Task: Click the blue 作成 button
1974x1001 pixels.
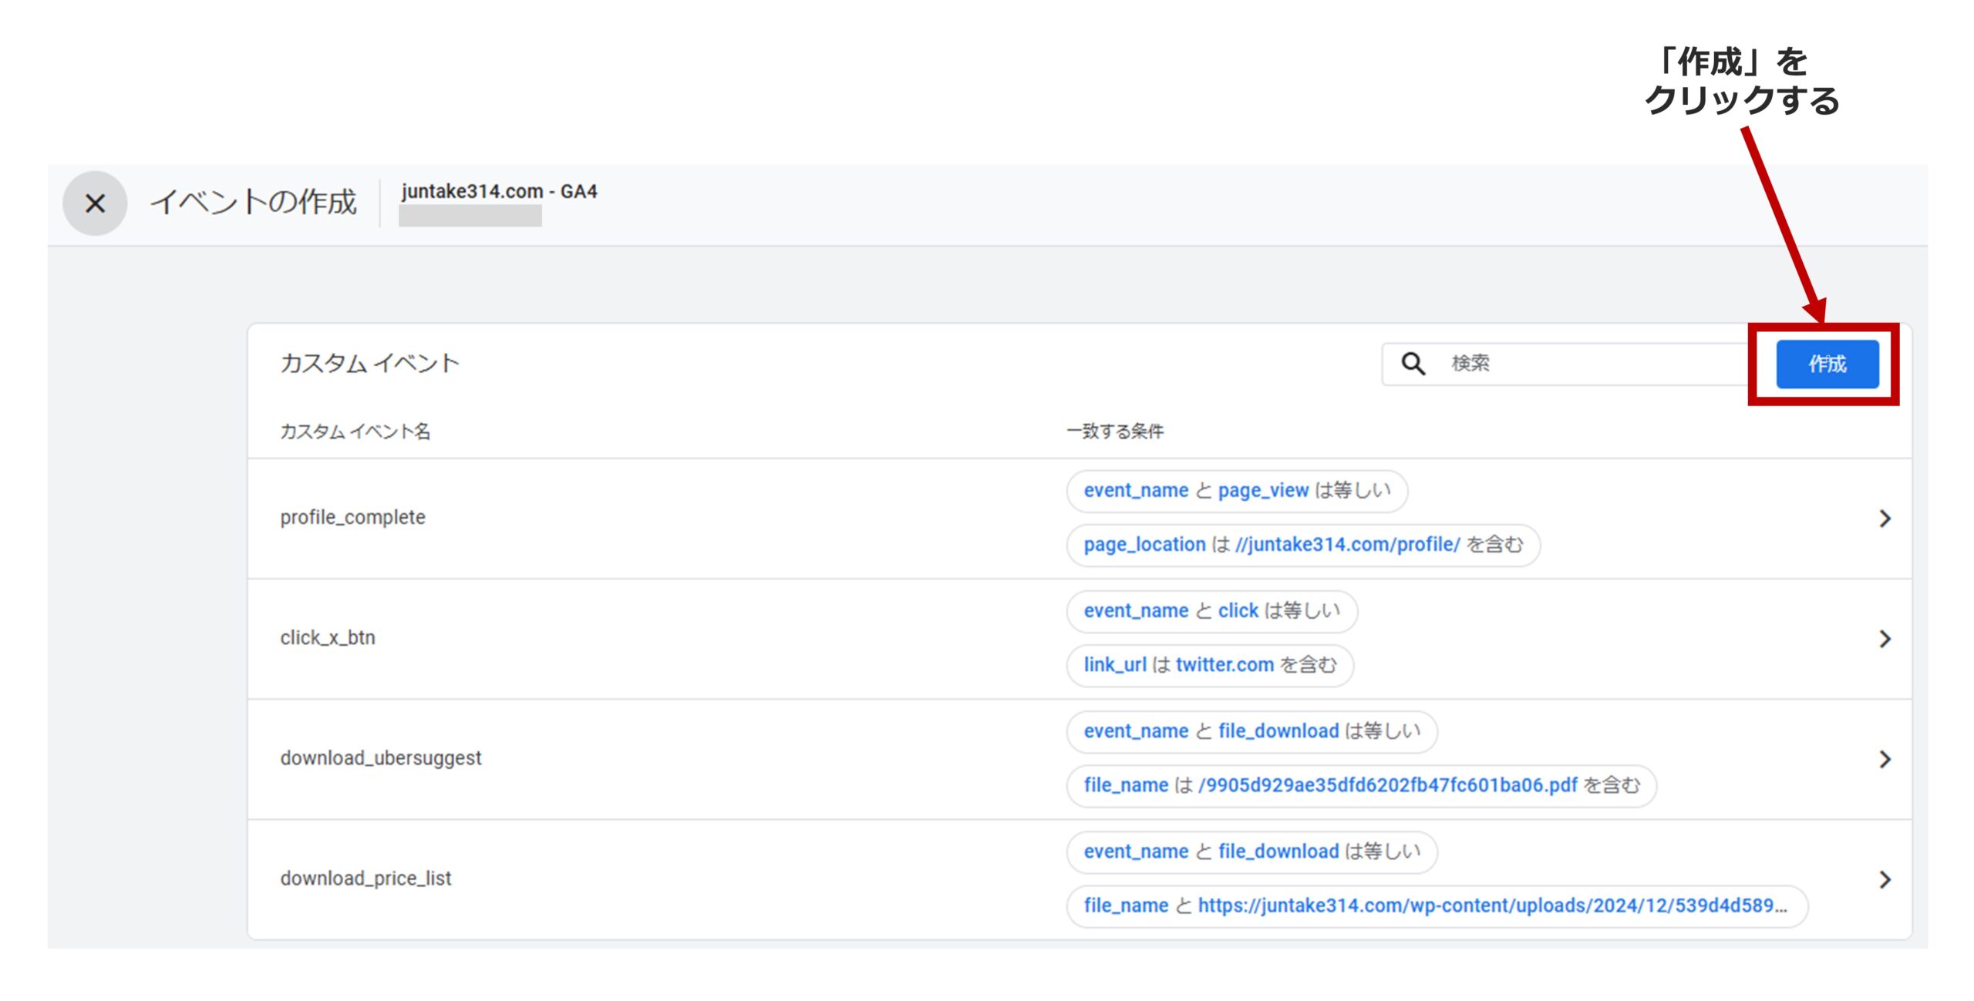Action: click(x=1827, y=364)
